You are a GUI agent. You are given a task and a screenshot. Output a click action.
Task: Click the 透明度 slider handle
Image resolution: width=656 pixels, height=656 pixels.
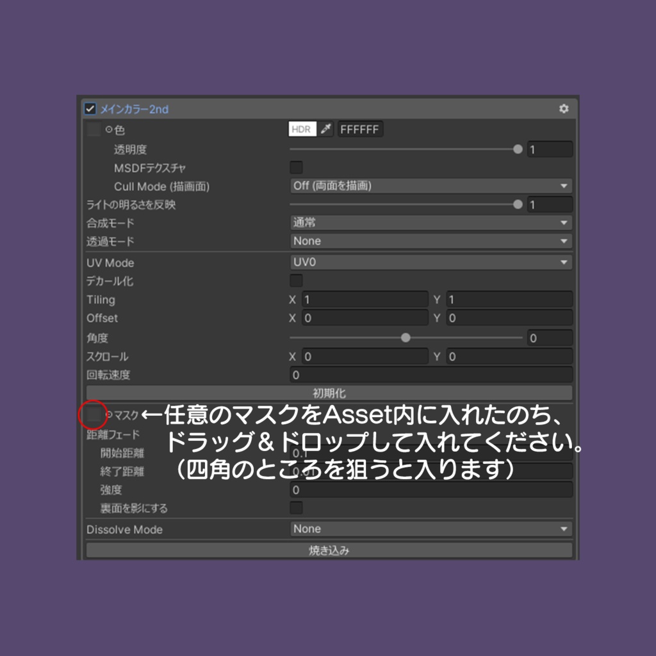point(518,149)
